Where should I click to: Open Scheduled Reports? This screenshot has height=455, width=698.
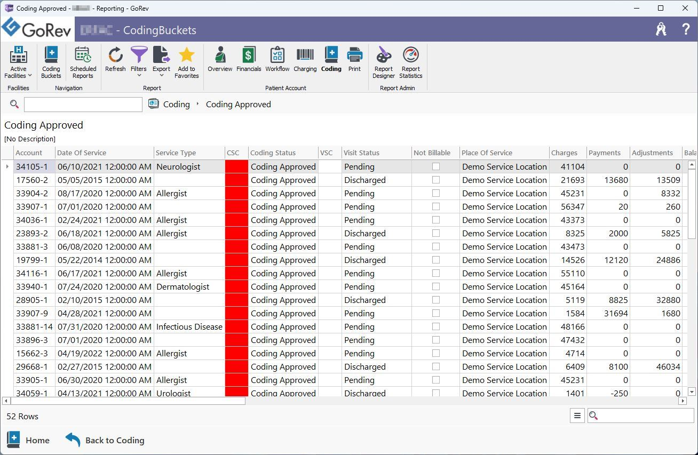[83, 62]
